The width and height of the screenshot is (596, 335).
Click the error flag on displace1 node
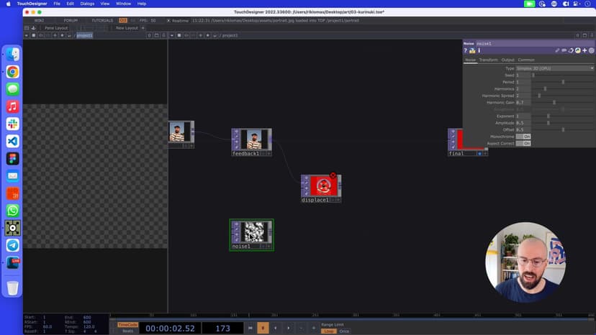tap(333, 175)
